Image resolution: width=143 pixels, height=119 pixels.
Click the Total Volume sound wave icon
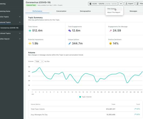coord(30,31)
